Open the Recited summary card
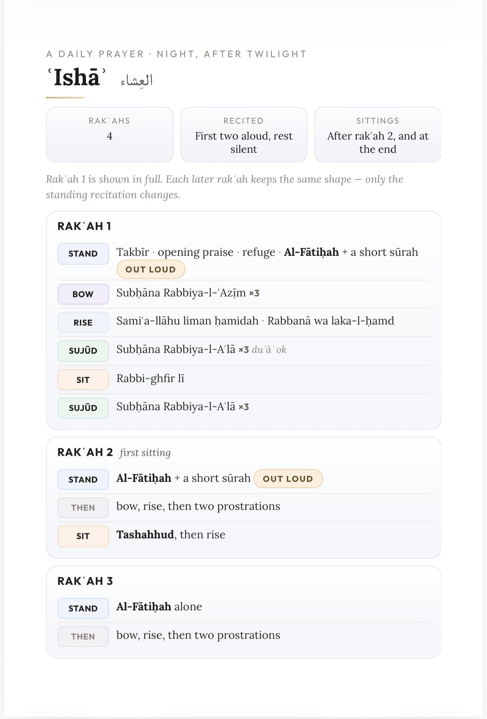Viewport: 487px width, 719px height. (243, 135)
